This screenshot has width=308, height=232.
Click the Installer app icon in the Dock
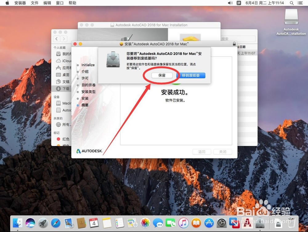pyautogui.click(x=260, y=223)
